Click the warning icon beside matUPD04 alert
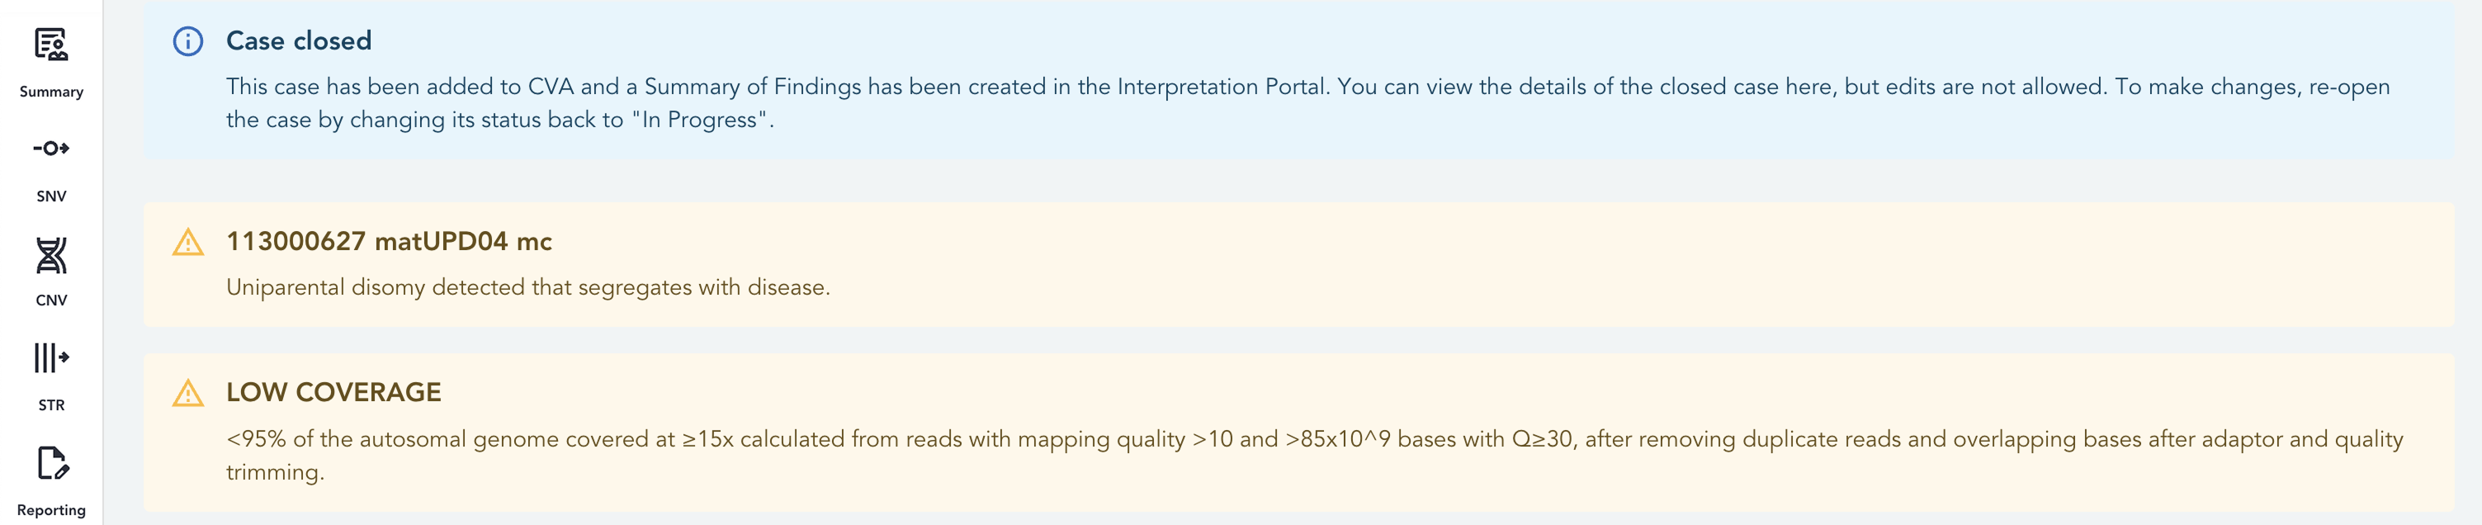Image resolution: width=2482 pixels, height=525 pixels. pos(188,242)
